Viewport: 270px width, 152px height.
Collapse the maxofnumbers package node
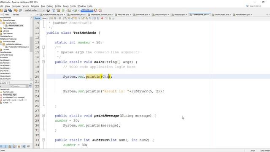click(x=1, y=23)
